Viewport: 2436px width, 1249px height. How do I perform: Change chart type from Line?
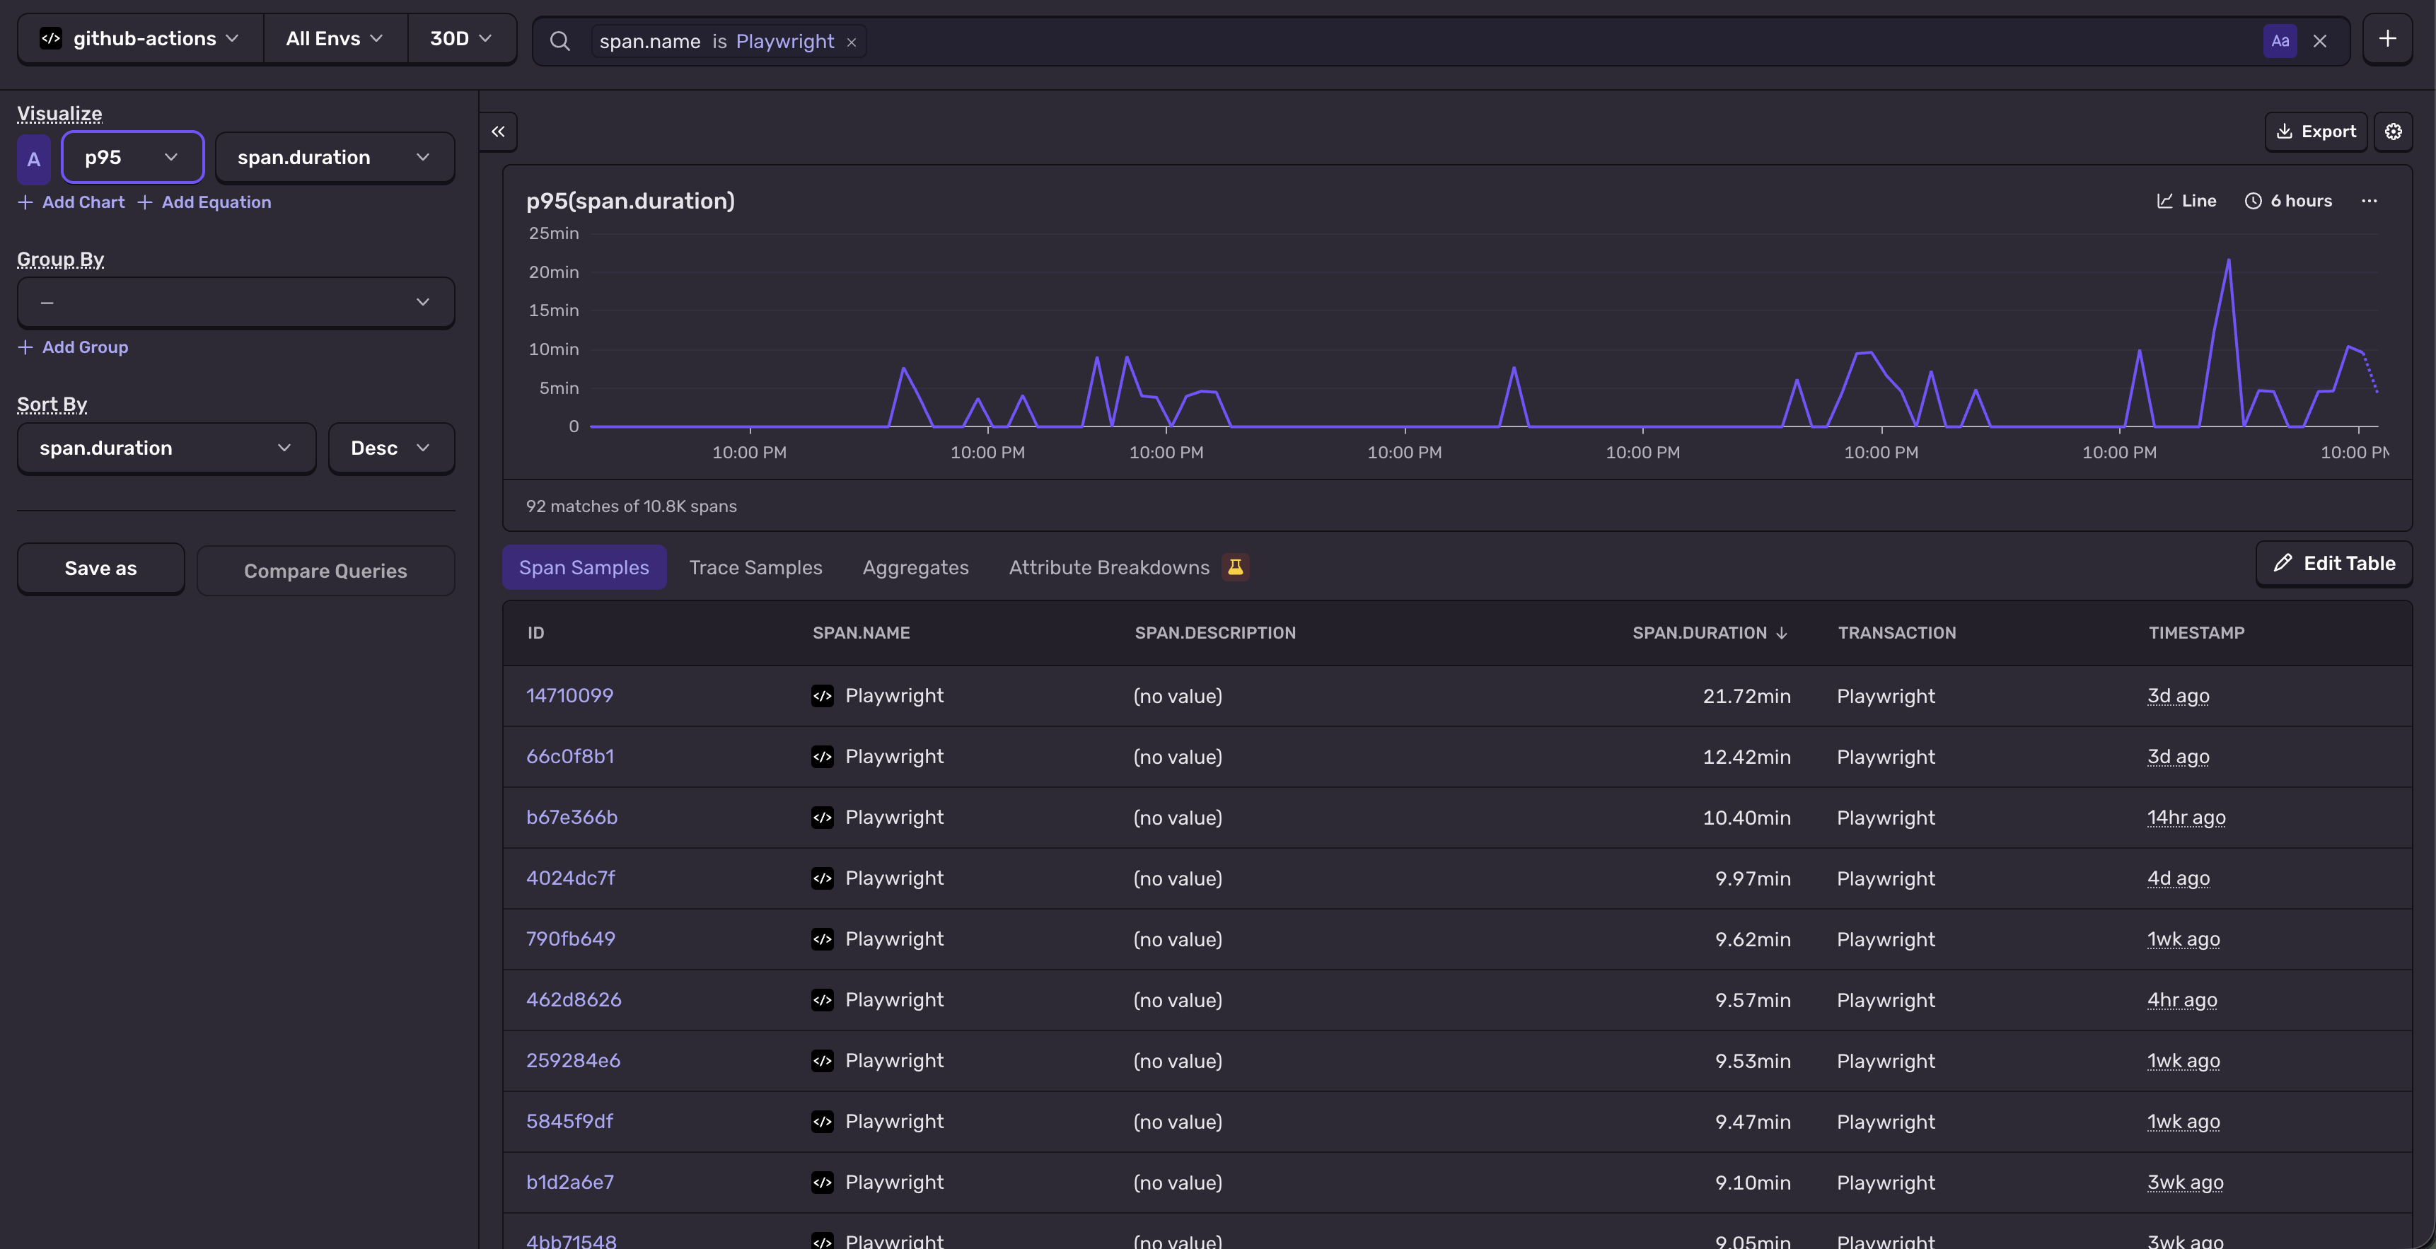tap(2186, 200)
